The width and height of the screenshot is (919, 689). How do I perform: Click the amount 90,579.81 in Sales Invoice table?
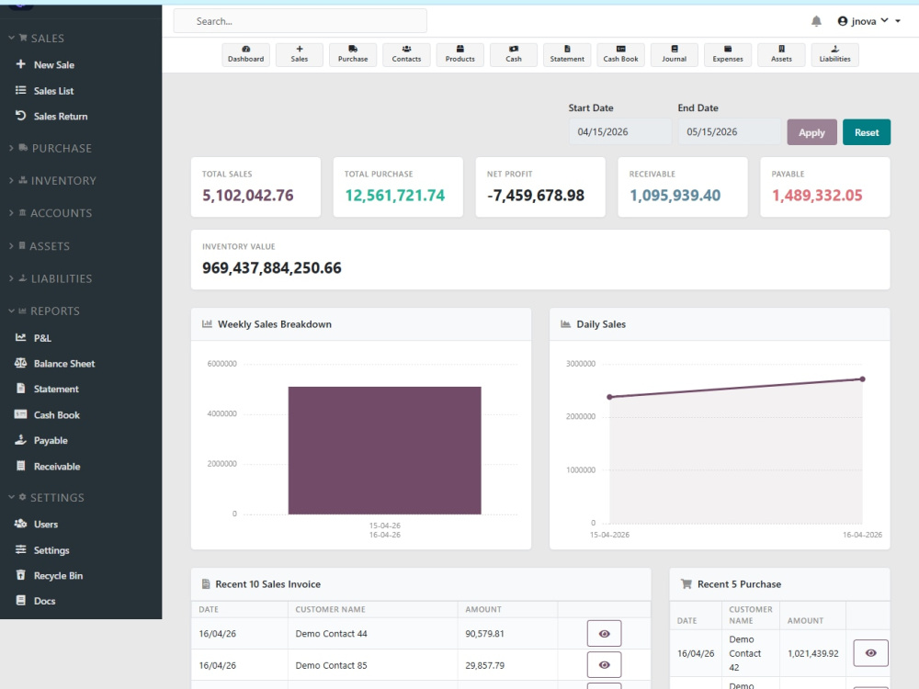(484, 633)
